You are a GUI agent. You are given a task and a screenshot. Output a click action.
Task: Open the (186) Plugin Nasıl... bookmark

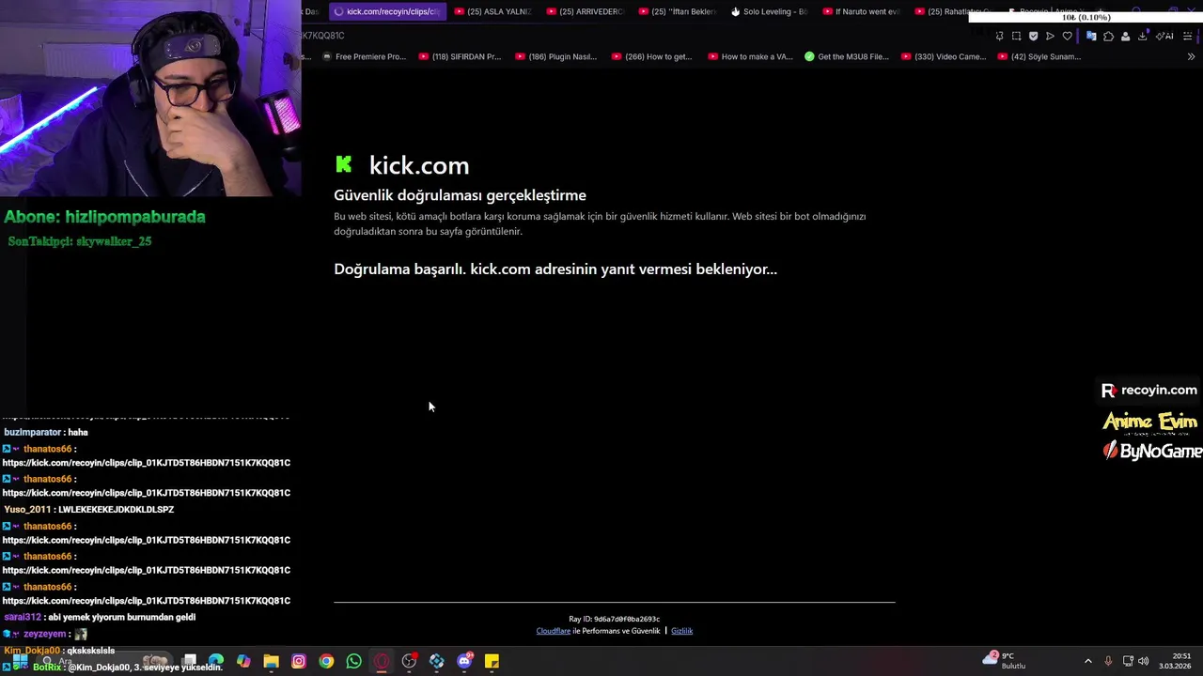tap(556, 56)
